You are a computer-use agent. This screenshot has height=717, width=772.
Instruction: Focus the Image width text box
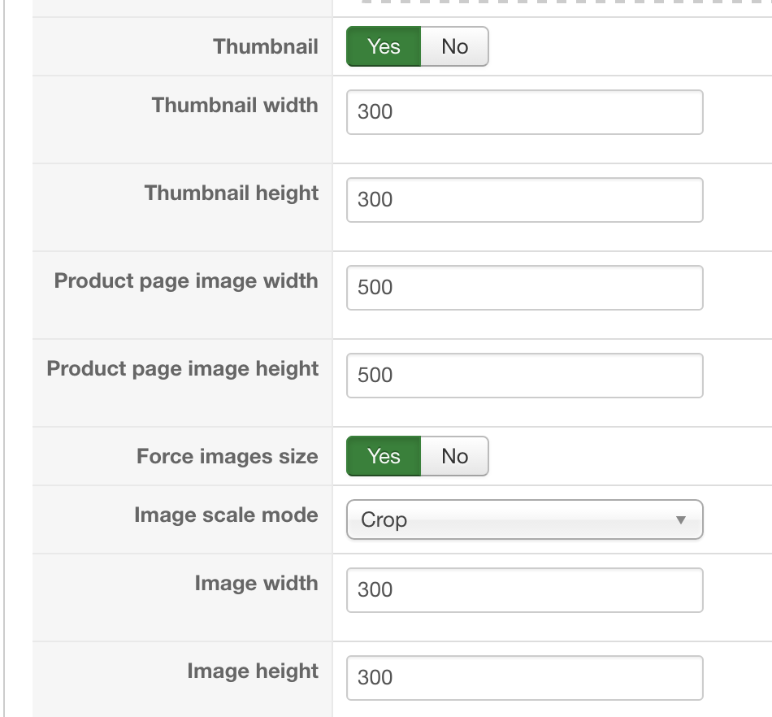pos(524,590)
